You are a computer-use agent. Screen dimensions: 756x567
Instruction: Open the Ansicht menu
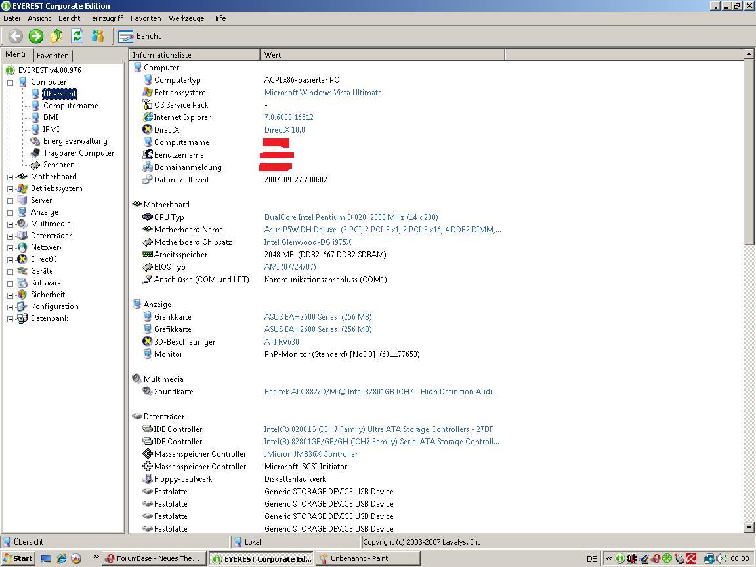(39, 18)
